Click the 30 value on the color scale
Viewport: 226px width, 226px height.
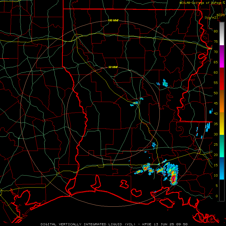(x=216, y=134)
